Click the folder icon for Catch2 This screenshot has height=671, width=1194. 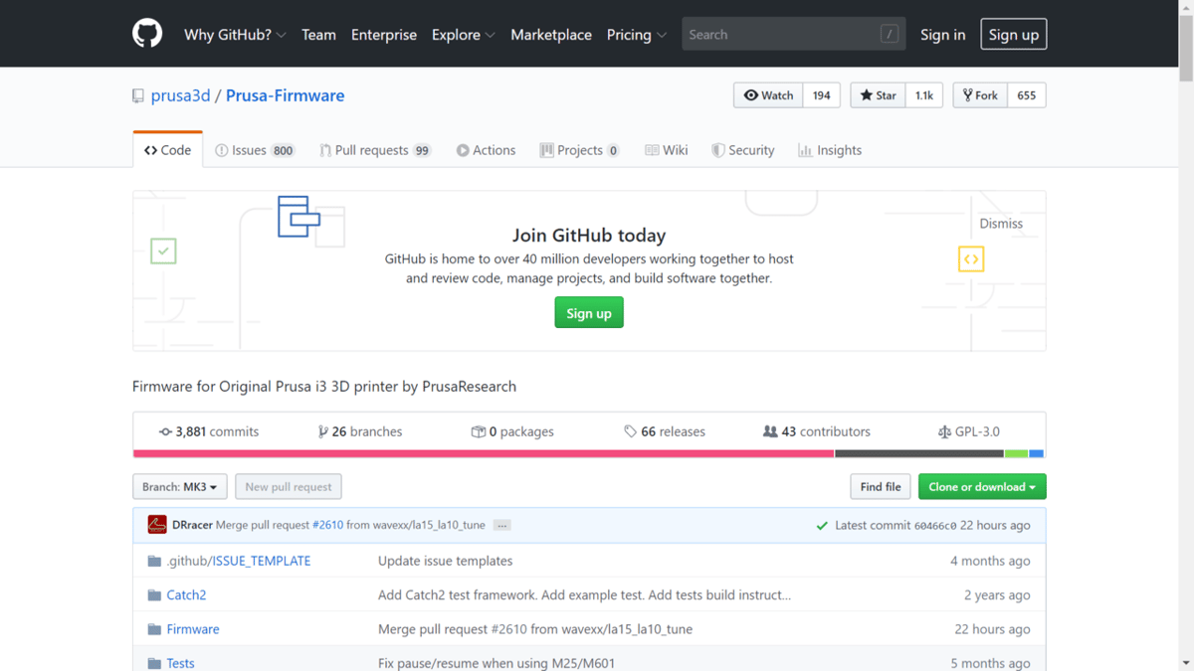[154, 594]
